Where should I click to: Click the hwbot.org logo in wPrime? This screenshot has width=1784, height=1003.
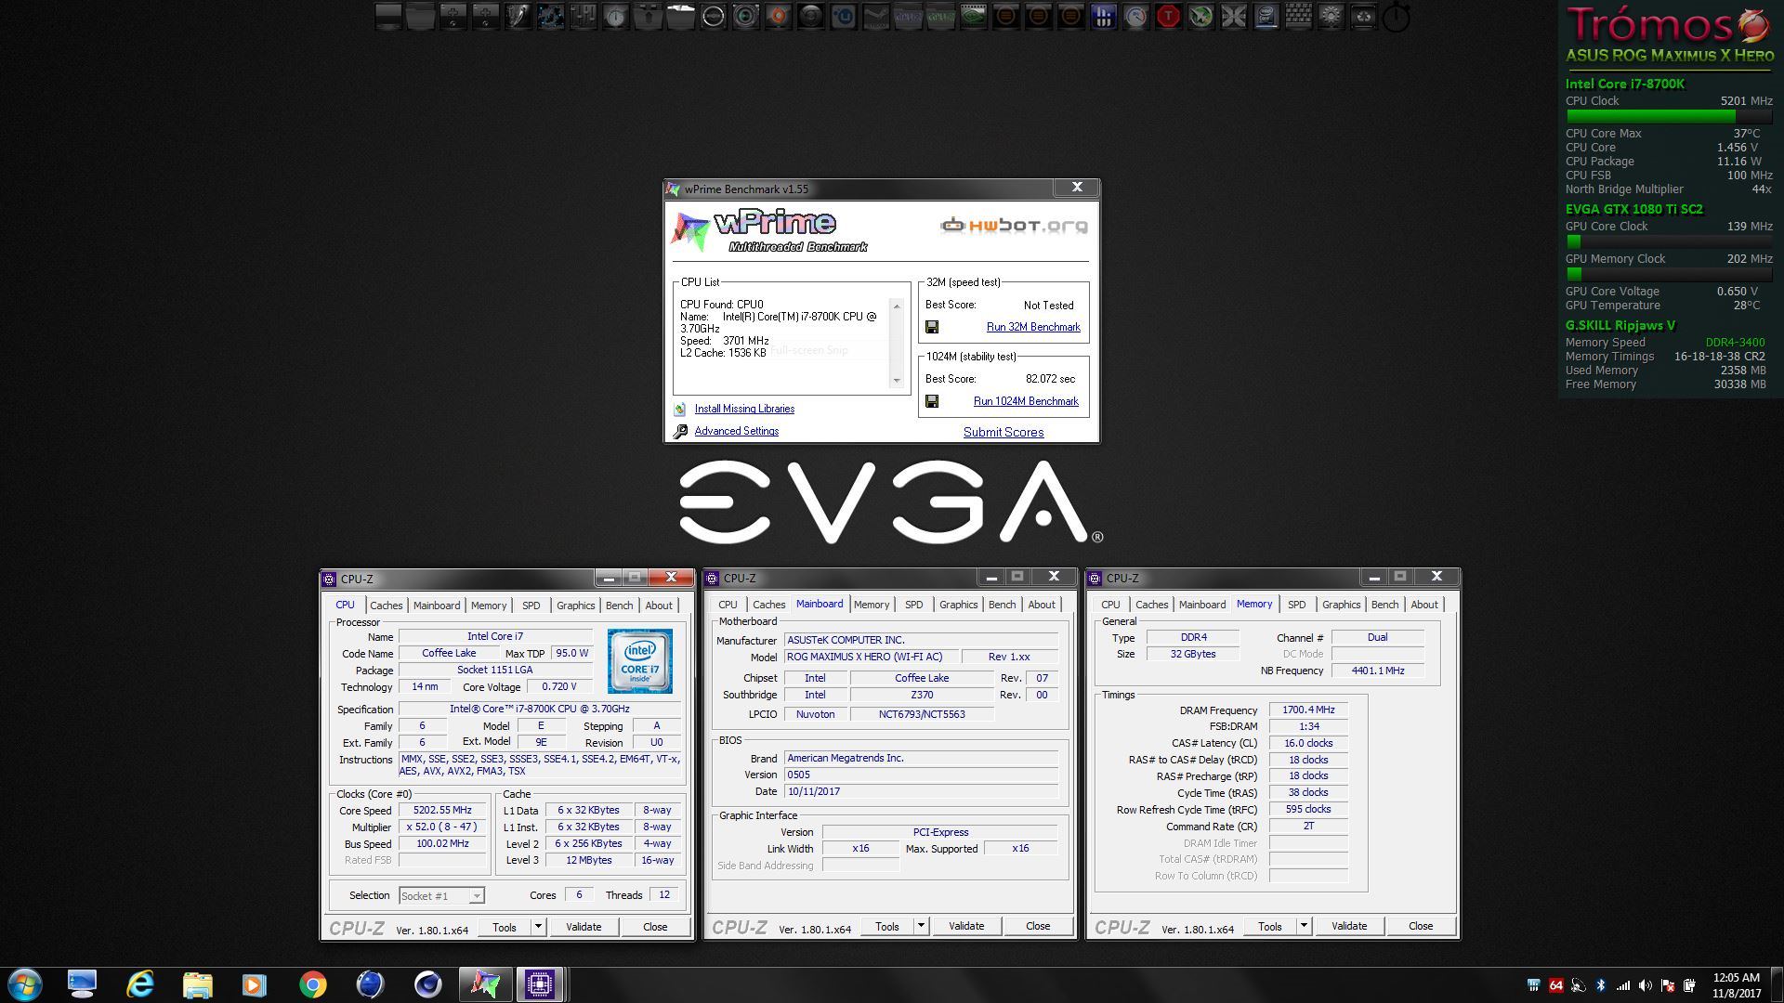[1013, 226]
